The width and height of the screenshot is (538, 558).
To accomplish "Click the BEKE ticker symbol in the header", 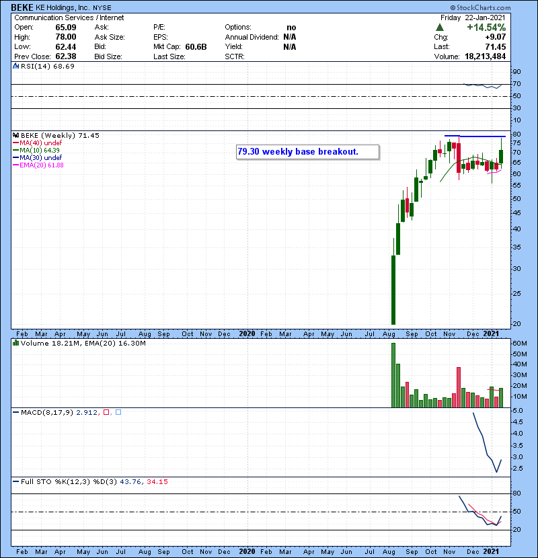I will click(22, 7).
